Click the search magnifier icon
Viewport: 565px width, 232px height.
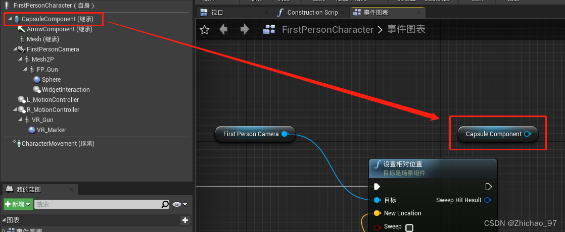coord(165,204)
